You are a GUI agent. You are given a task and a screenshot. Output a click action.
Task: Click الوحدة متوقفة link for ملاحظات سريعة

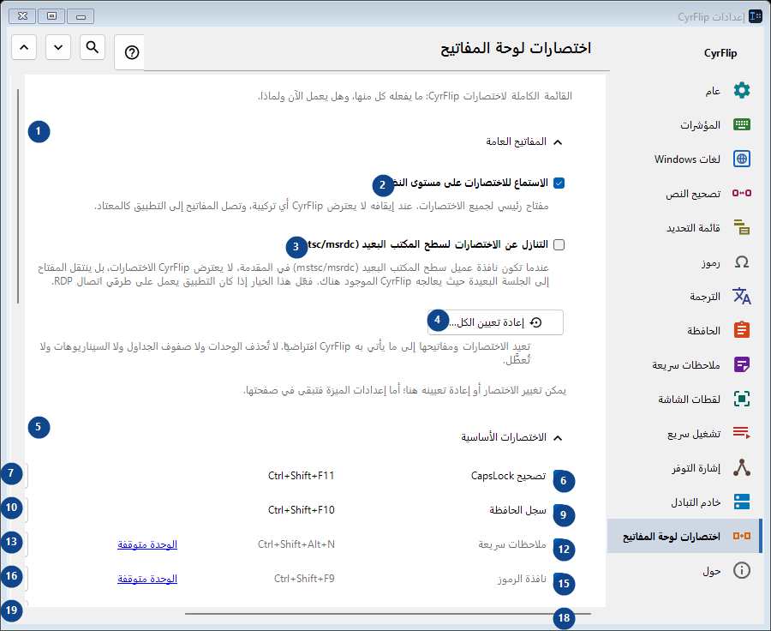[147, 544]
